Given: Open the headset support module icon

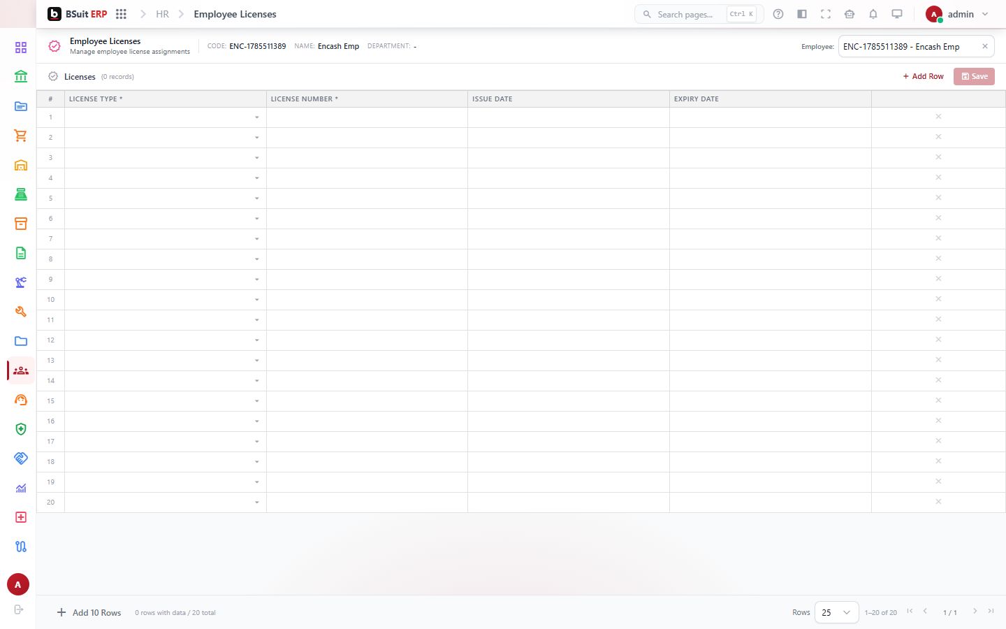Looking at the screenshot, I should tap(21, 400).
